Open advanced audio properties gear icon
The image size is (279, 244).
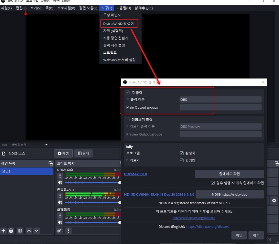click(x=59, y=231)
